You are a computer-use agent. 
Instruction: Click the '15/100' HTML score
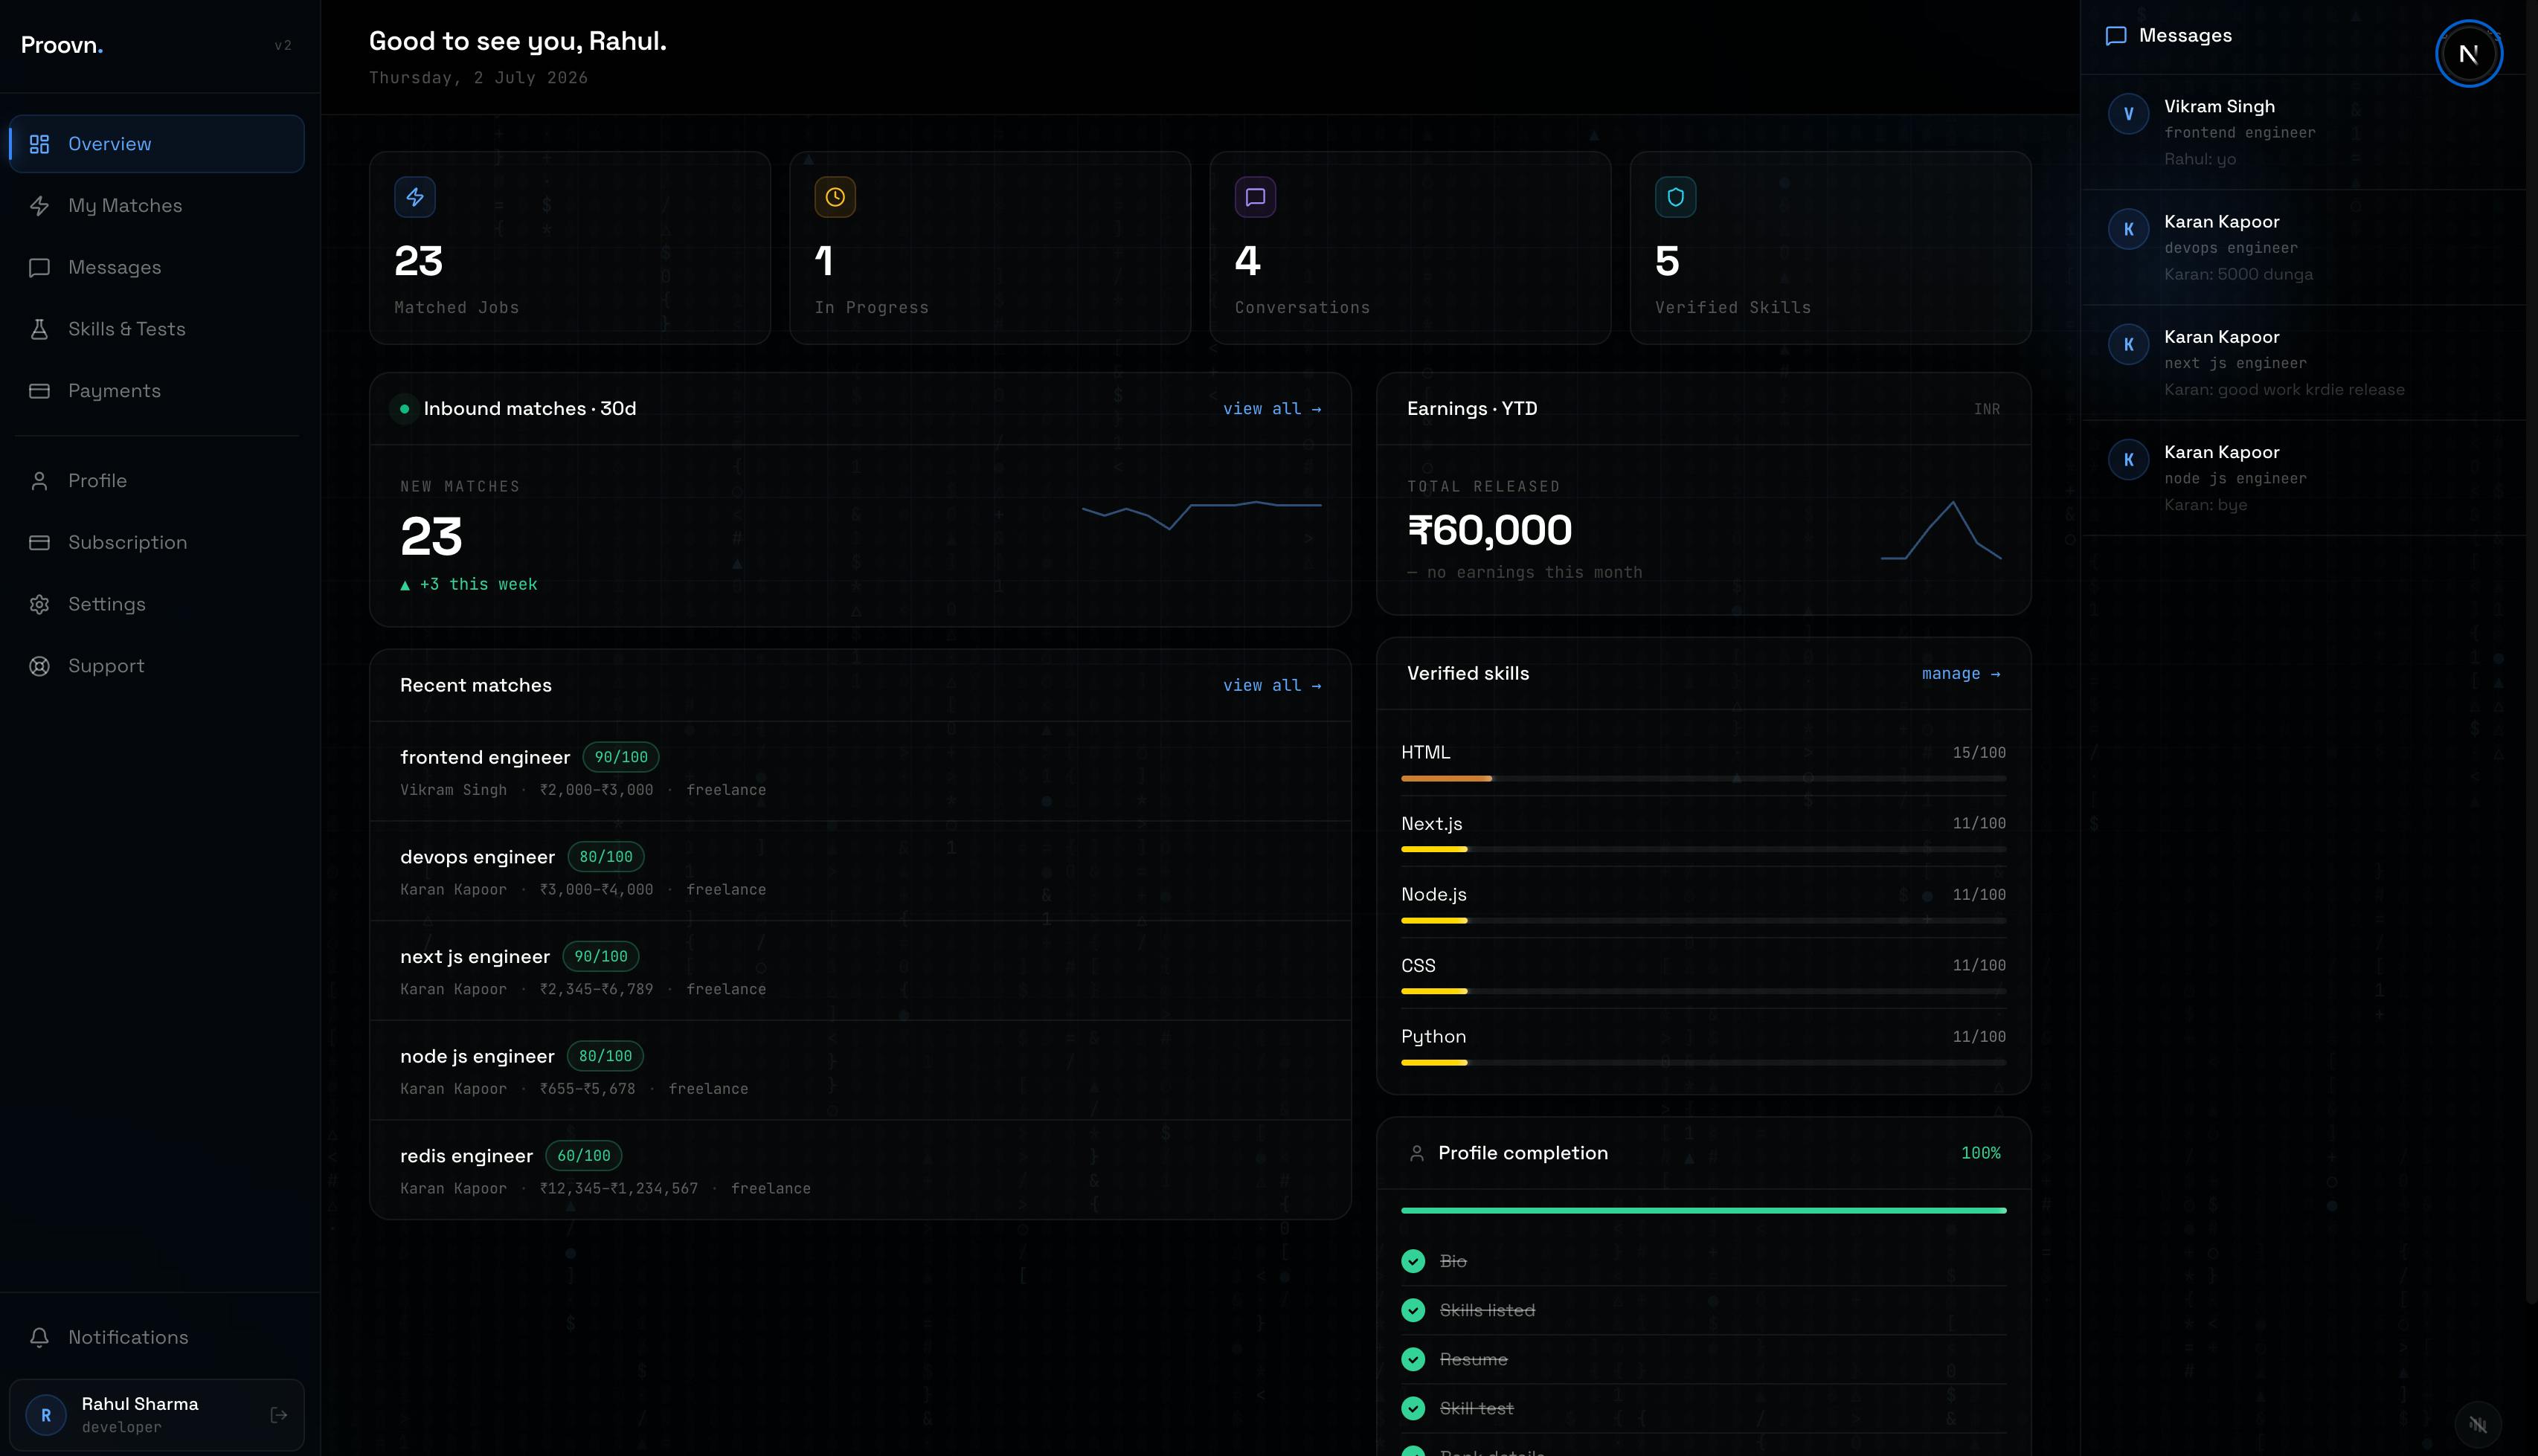tap(1979, 753)
